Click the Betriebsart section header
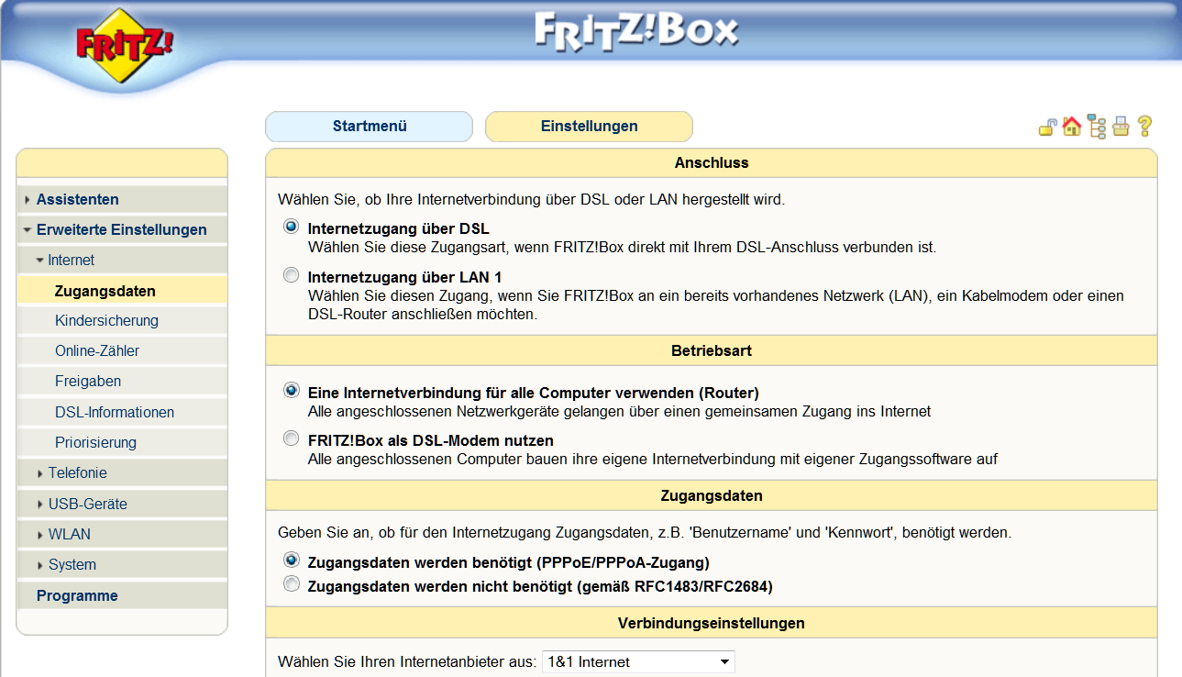 [x=712, y=350]
